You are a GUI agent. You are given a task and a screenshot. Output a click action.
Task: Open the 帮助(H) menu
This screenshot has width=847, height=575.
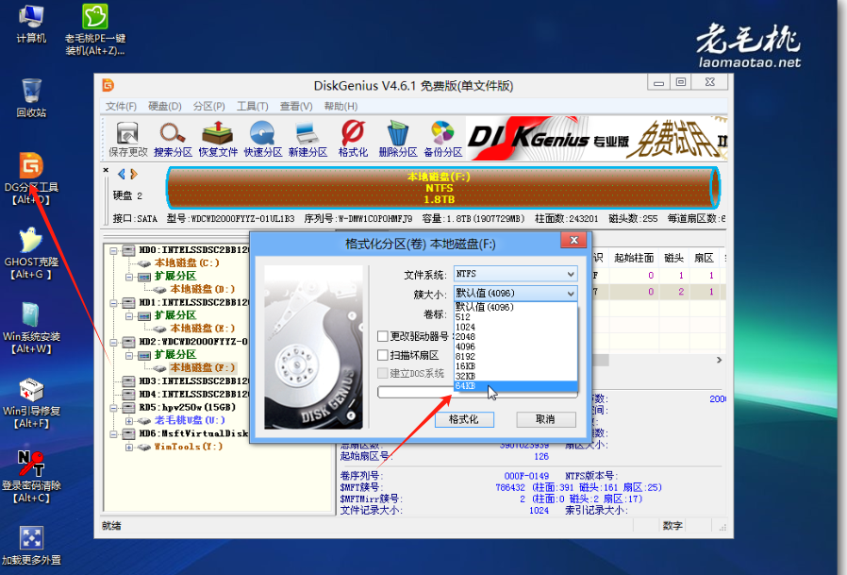340,106
